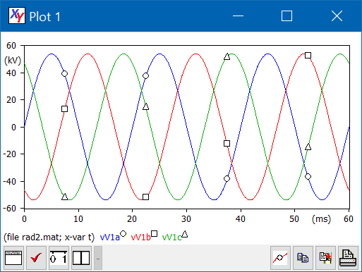
Task: Click the square marker in the vV1b legend
Action: pyautogui.click(x=154, y=234)
